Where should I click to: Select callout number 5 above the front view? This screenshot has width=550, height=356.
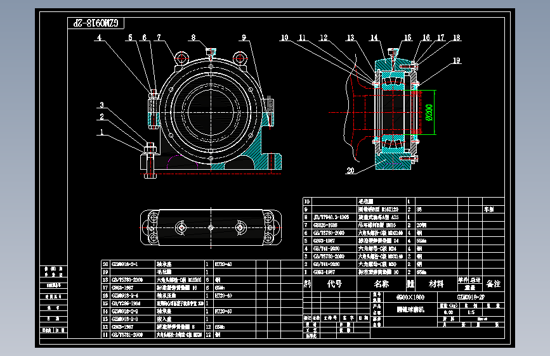point(131,37)
